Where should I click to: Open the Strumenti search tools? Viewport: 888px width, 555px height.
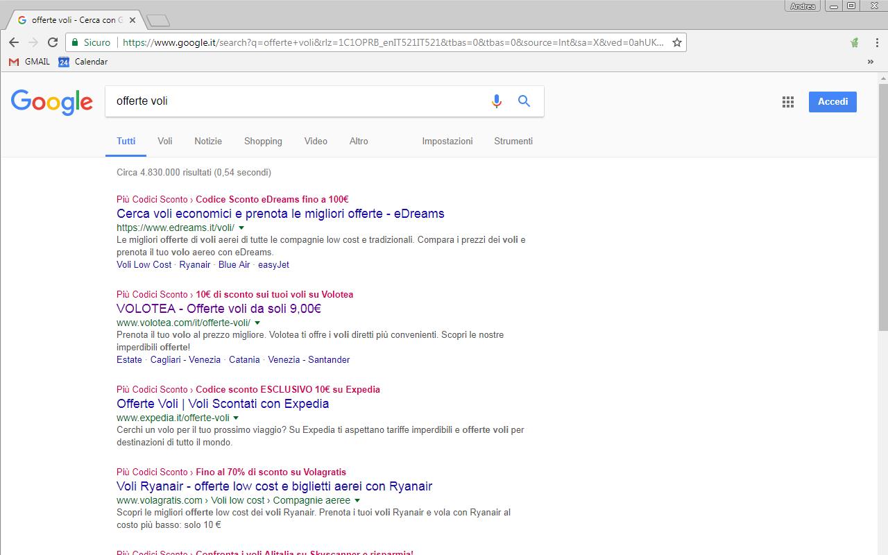513,141
